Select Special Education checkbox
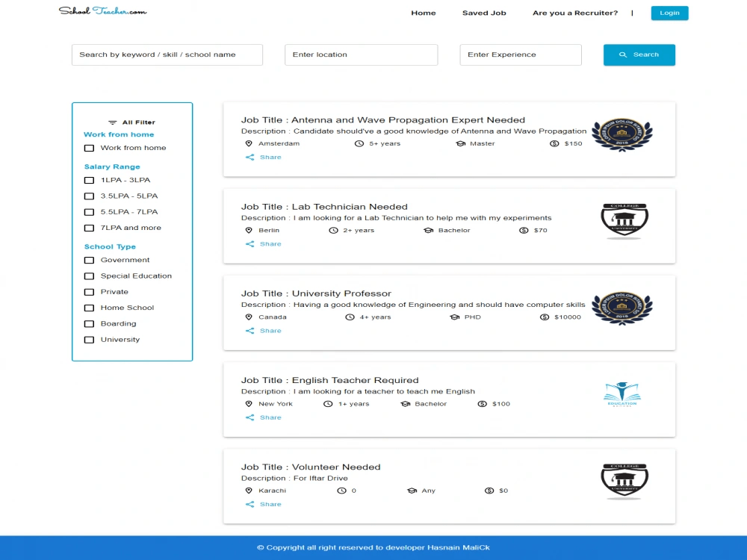 pos(89,276)
